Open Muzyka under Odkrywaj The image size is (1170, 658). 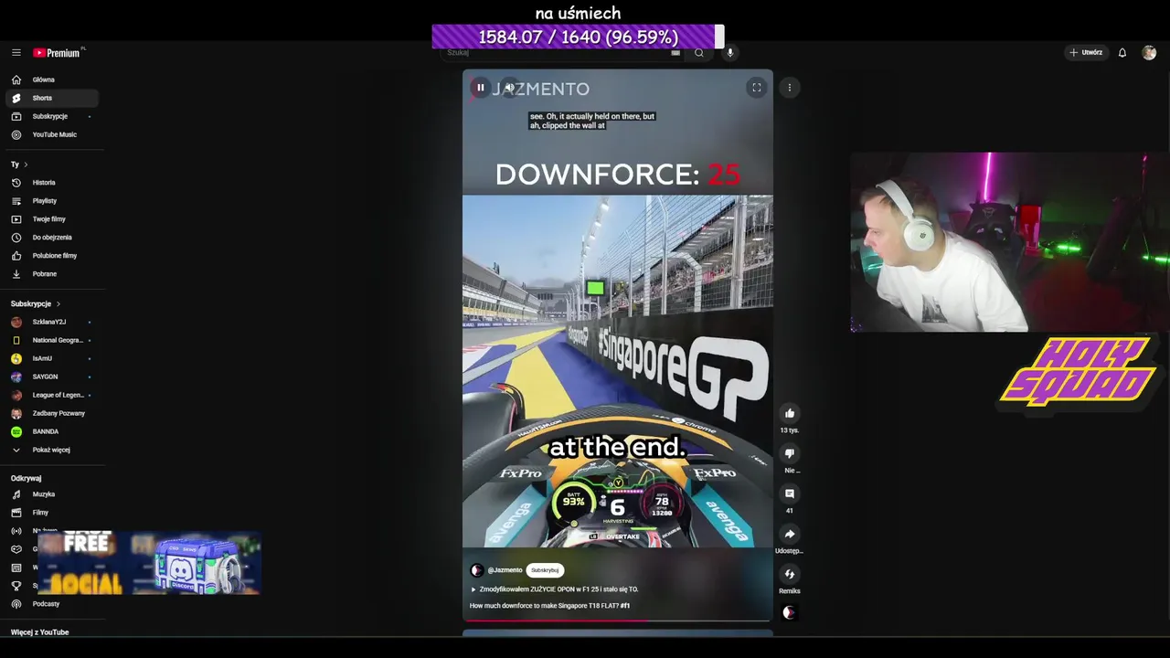click(51, 494)
